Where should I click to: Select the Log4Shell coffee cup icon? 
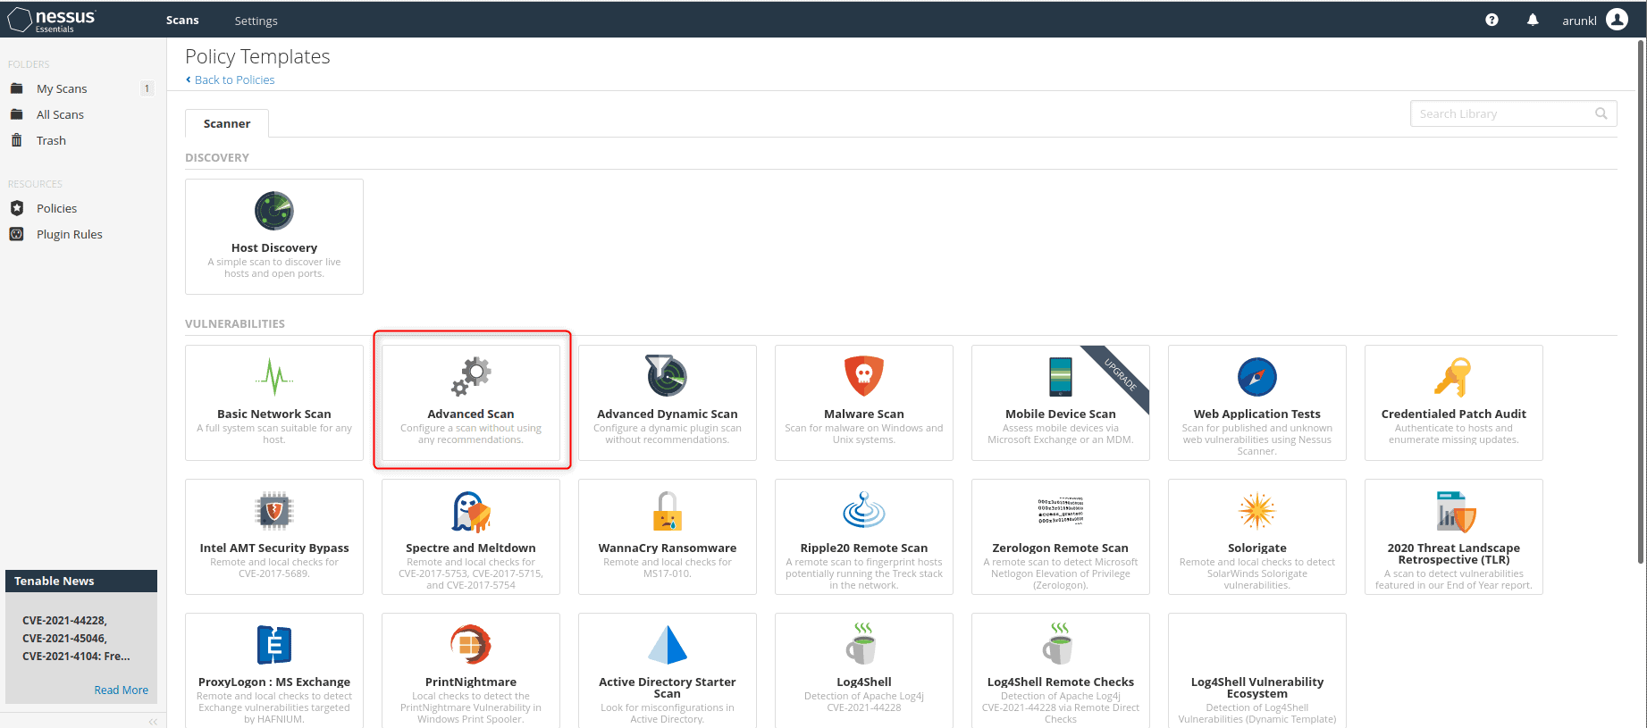tap(861, 643)
